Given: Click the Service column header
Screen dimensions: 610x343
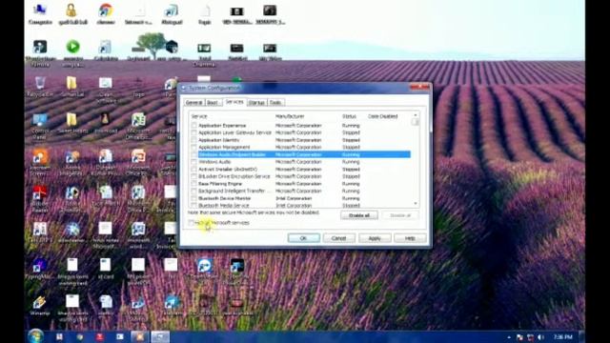Looking at the screenshot, I should click(232, 116).
